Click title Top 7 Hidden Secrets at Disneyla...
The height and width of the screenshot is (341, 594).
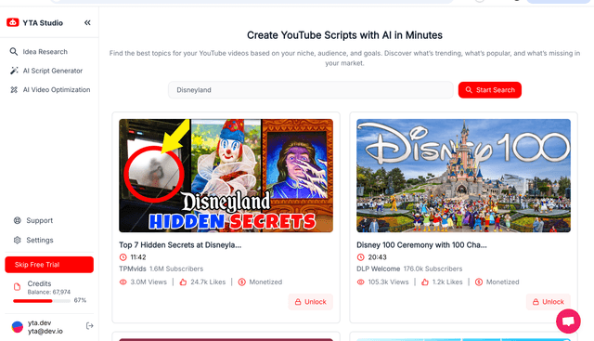tap(180, 245)
